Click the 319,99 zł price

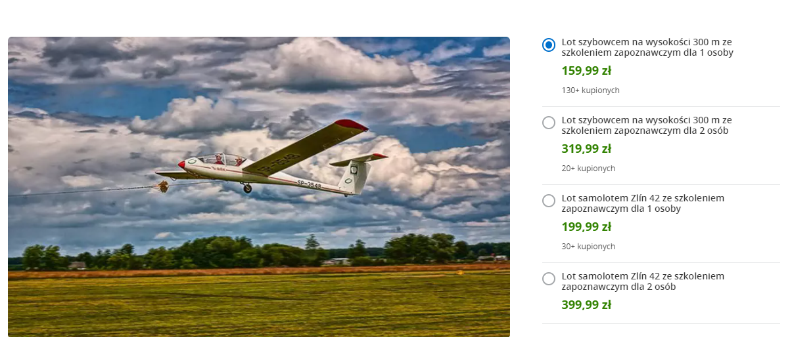point(586,149)
